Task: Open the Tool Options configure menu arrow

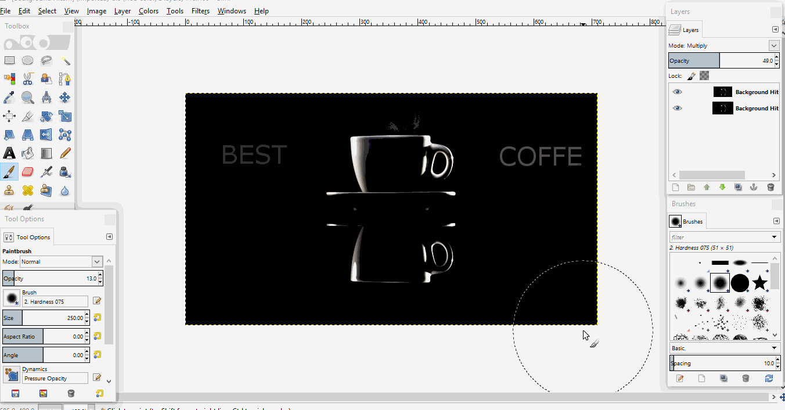Action: click(109, 237)
